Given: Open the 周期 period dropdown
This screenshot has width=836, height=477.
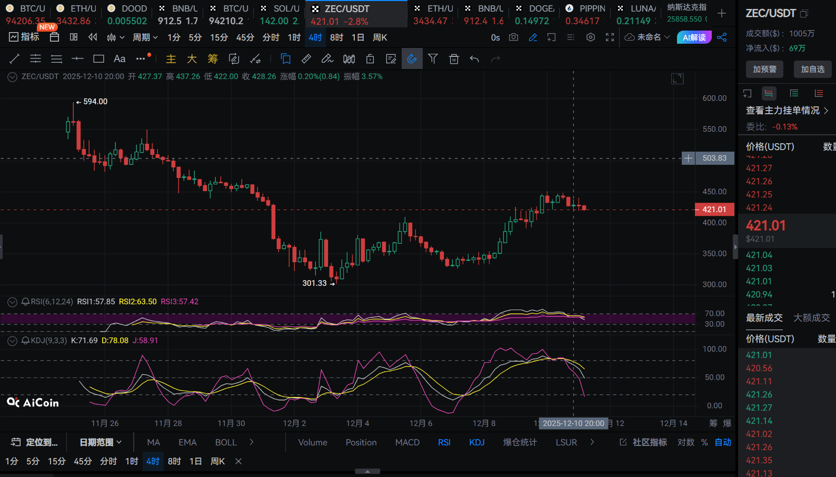Looking at the screenshot, I should coord(145,37).
